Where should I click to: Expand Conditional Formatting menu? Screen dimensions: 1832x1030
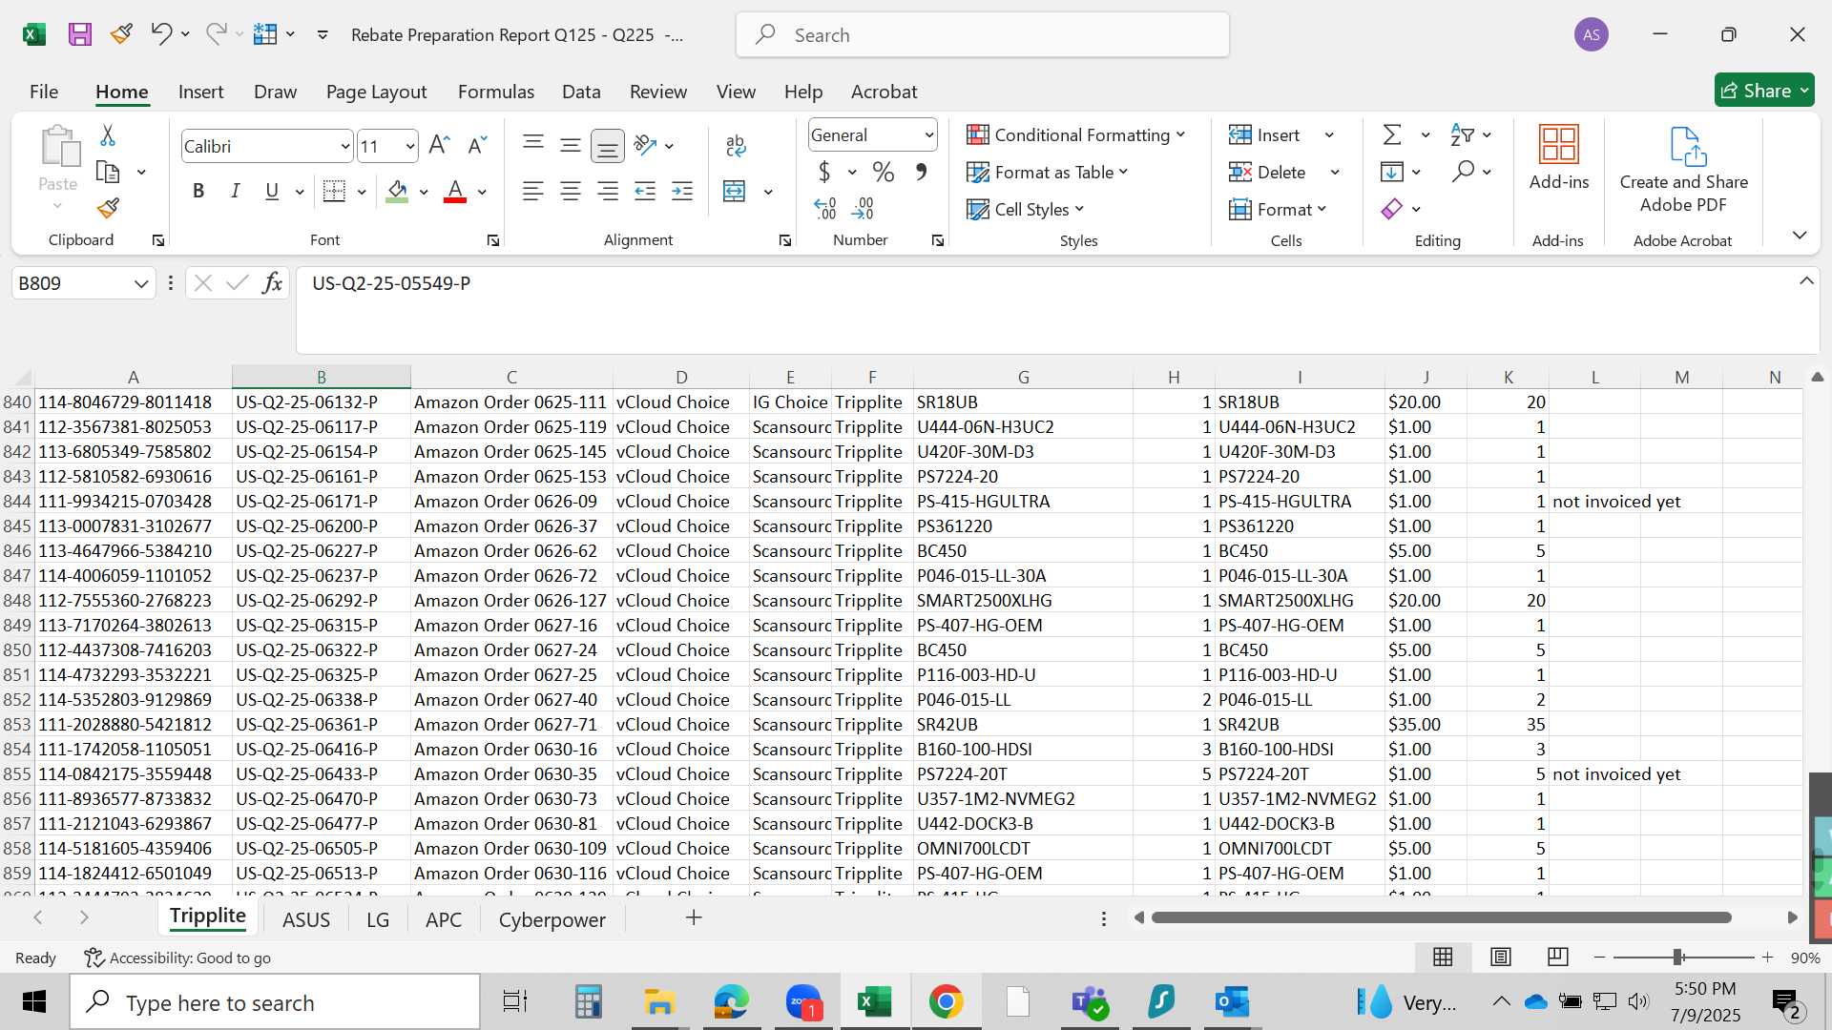coord(1076,135)
